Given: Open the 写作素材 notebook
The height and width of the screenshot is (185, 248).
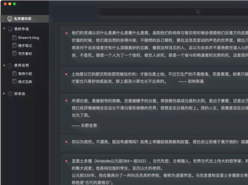Looking at the screenshot, I should (x=25, y=54).
